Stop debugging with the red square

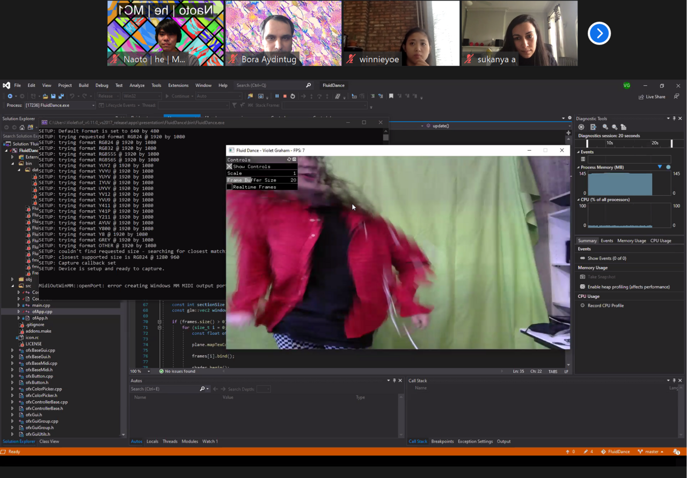pyautogui.click(x=284, y=96)
